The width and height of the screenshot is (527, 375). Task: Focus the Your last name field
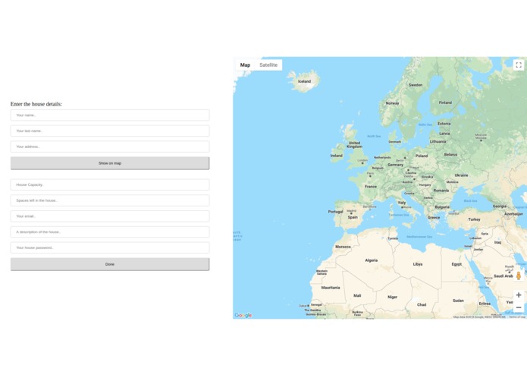(x=110, y=131)
